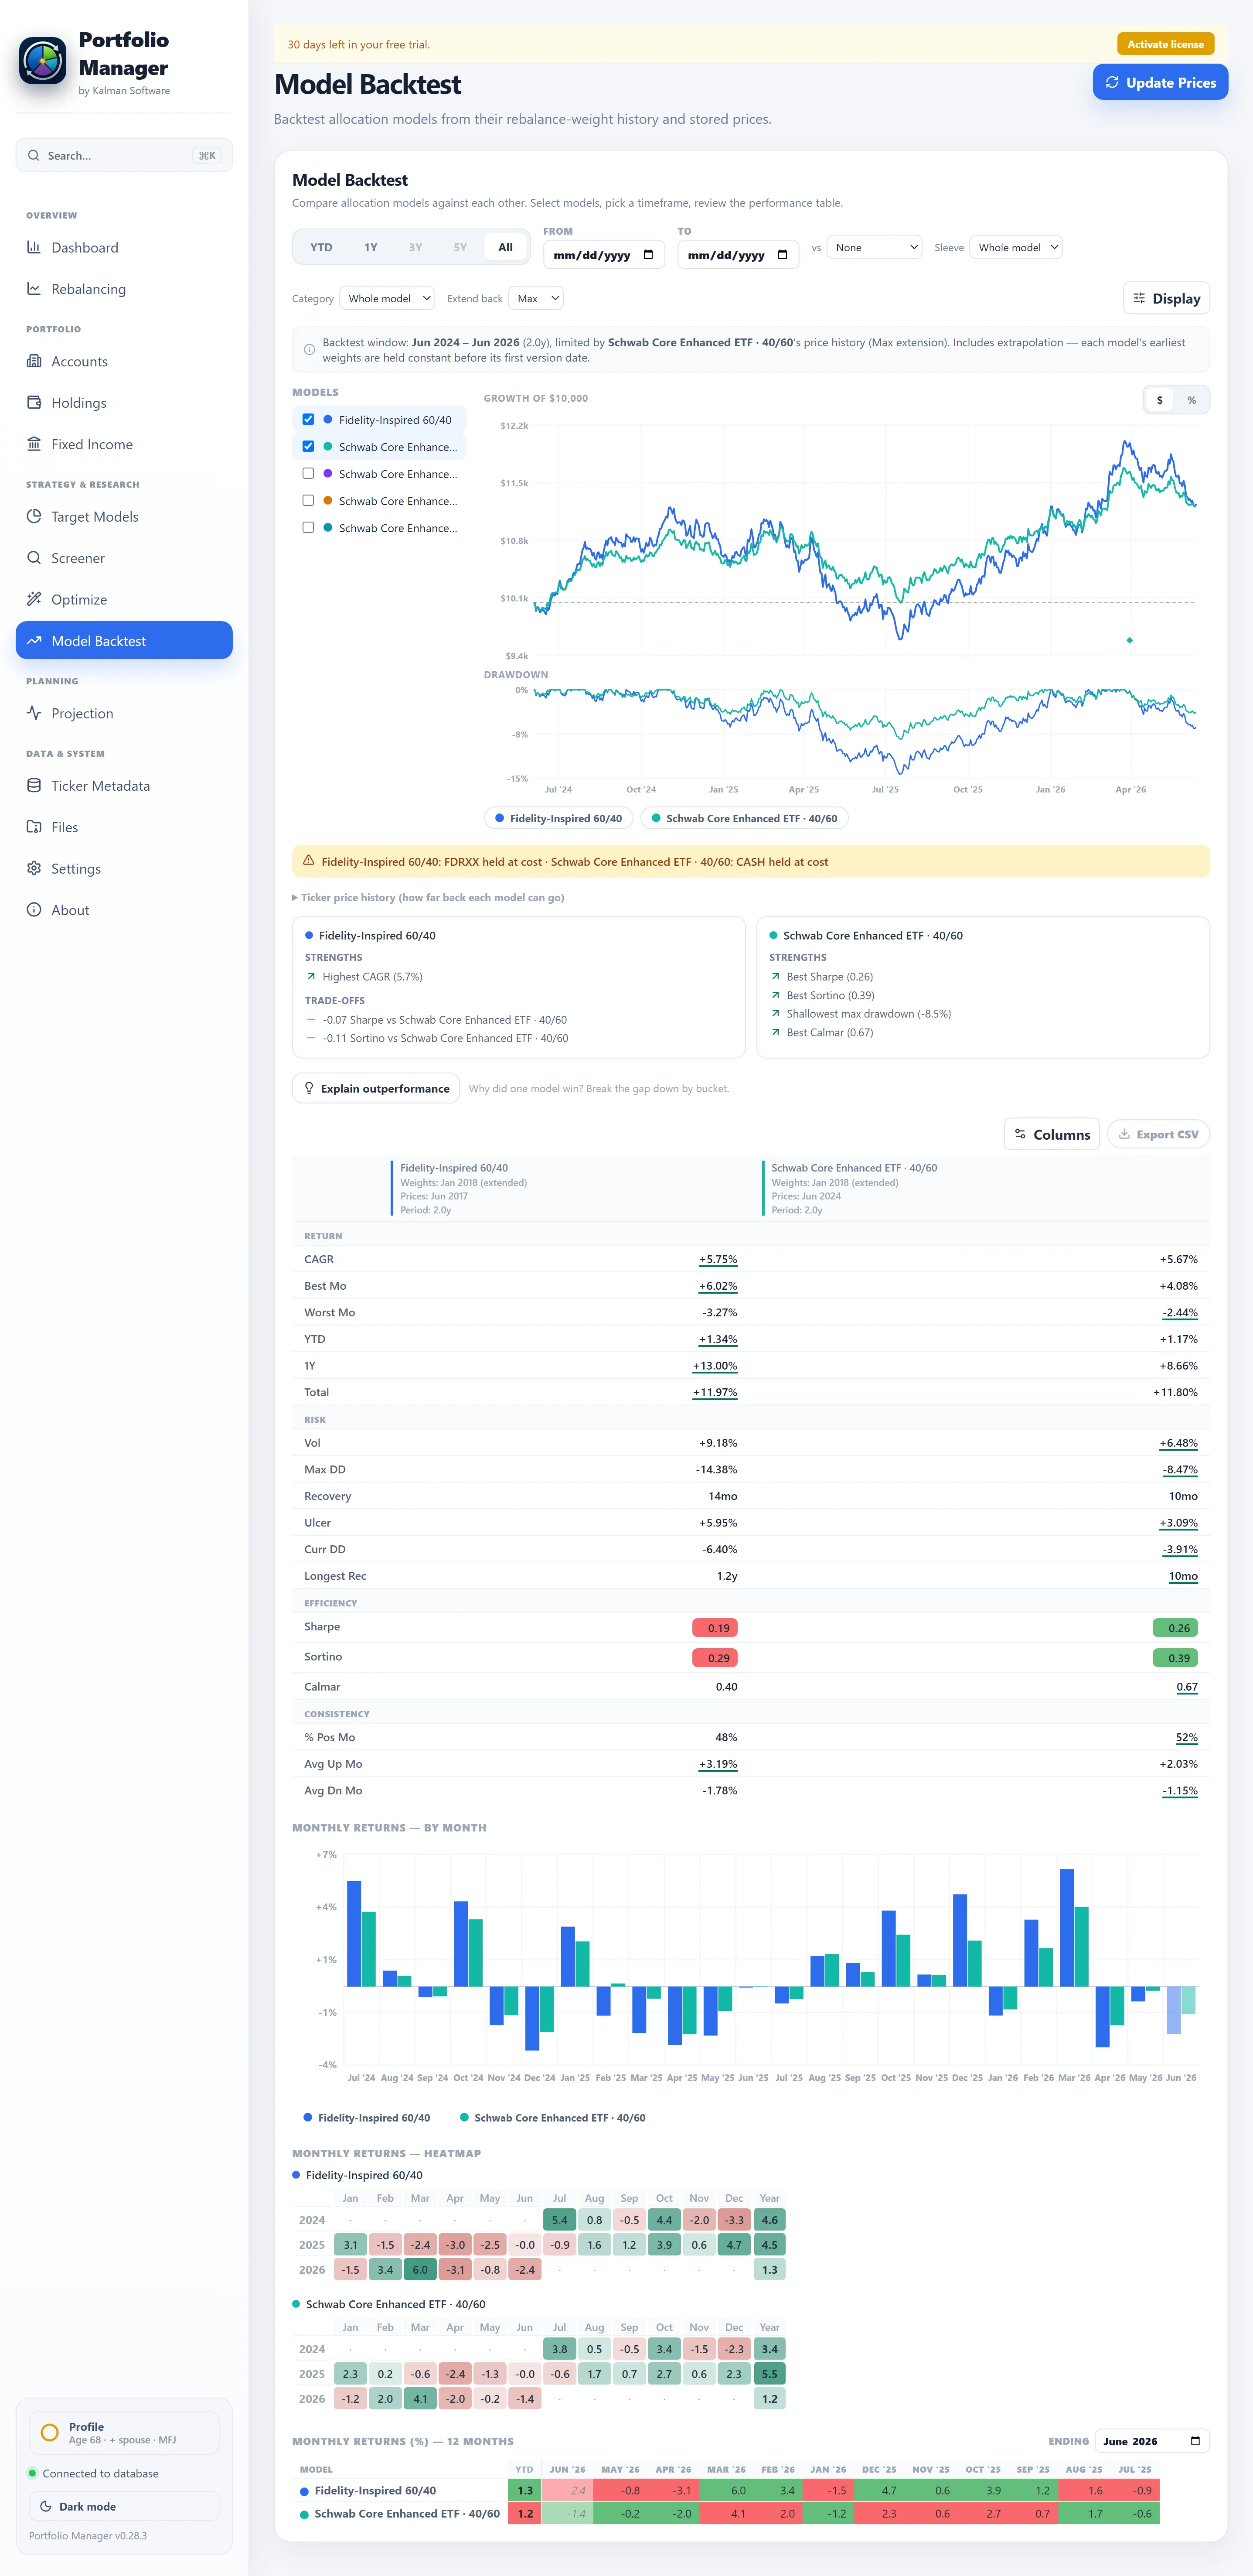This screenshot has height=2576, width=1253.
Task: Open the Model Backtest sidebar item
Action: pos(124,640)
